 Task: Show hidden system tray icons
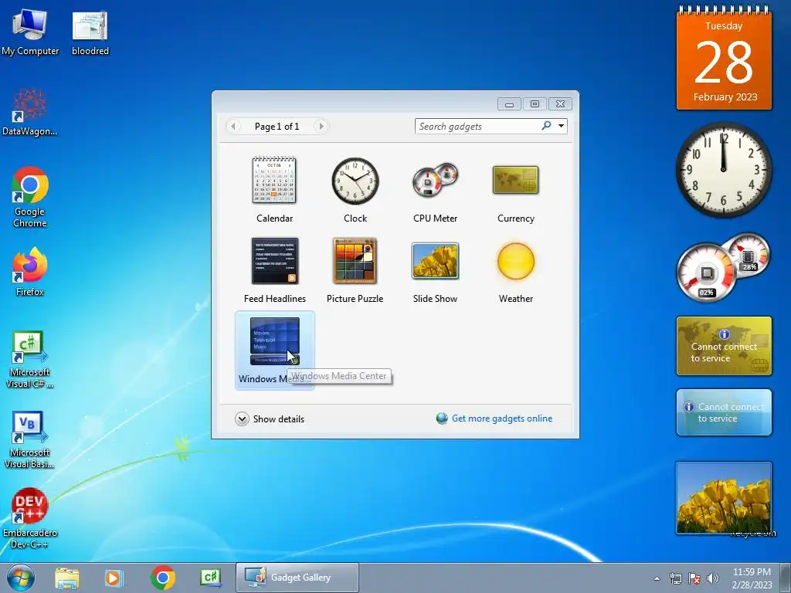point(657,578)
